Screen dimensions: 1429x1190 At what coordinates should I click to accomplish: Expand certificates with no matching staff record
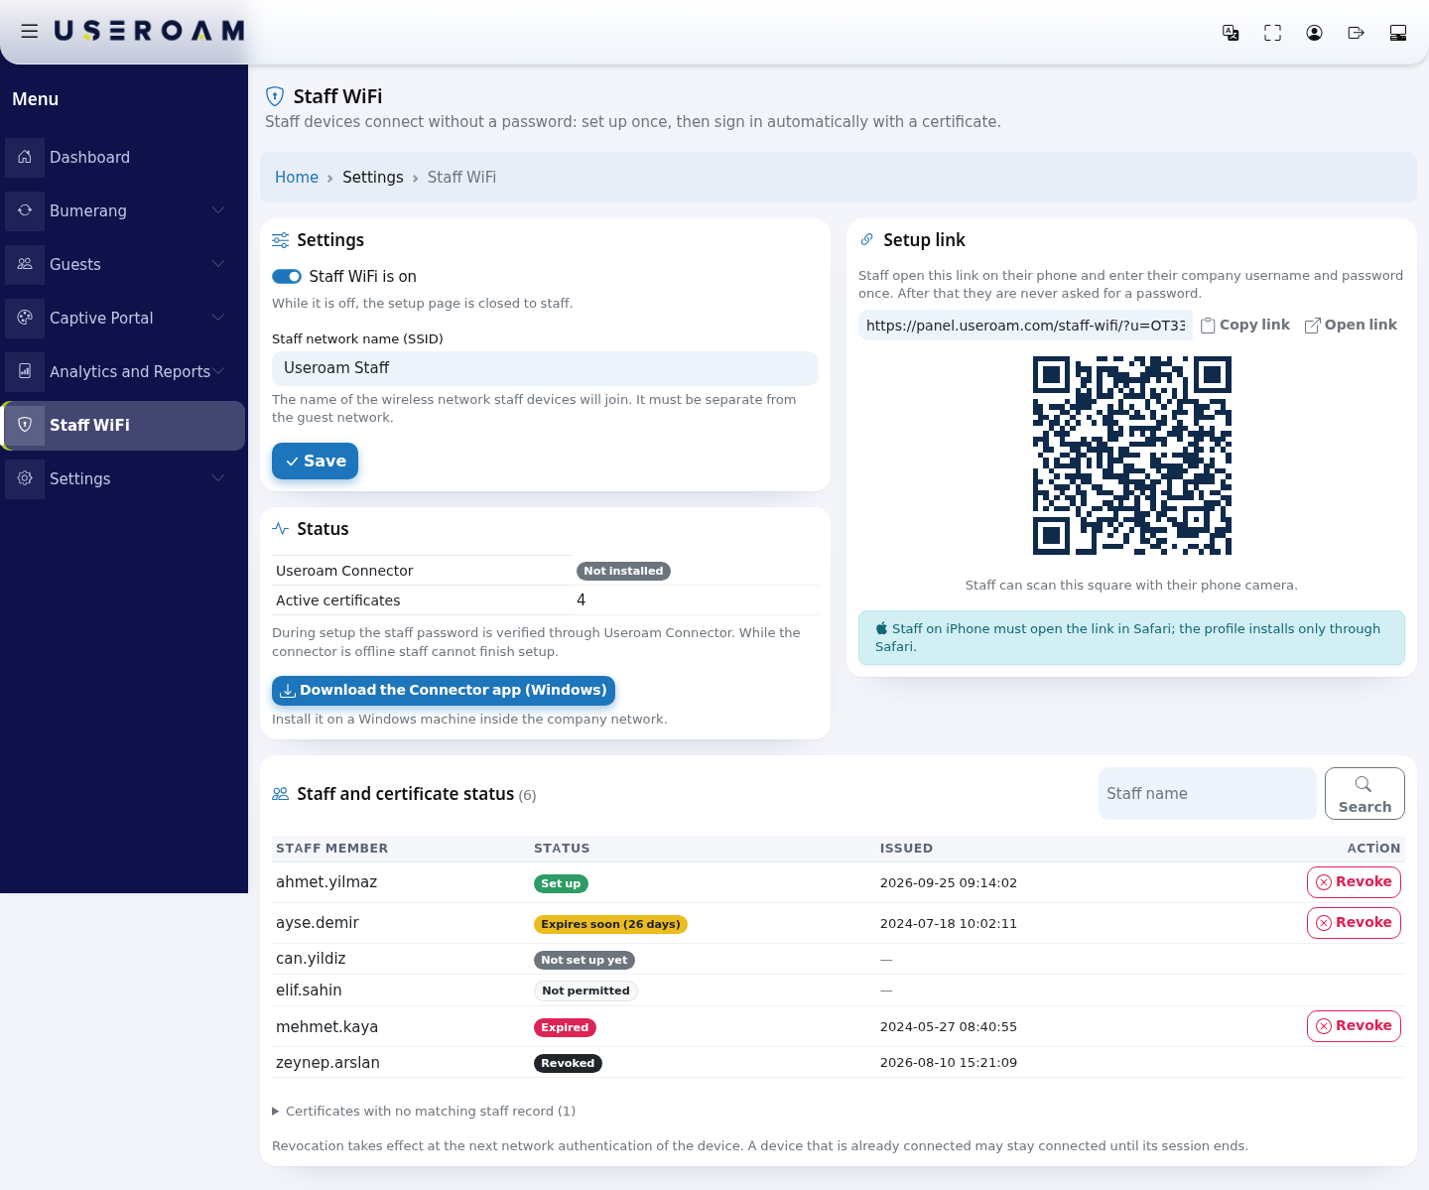(424, 1111)
